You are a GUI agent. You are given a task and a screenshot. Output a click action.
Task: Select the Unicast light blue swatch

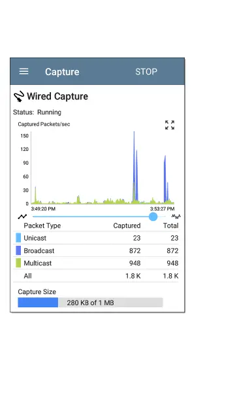(18, 237)
